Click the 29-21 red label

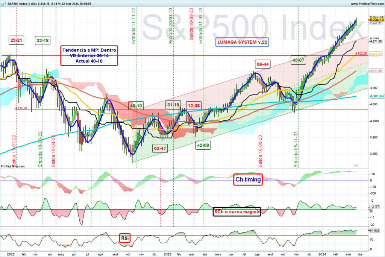click(16, 40)
